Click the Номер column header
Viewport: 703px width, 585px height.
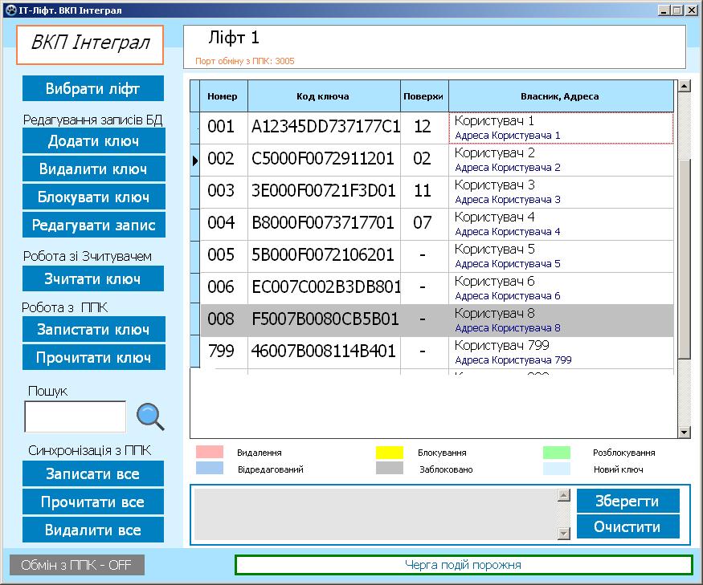coord(223,96)
